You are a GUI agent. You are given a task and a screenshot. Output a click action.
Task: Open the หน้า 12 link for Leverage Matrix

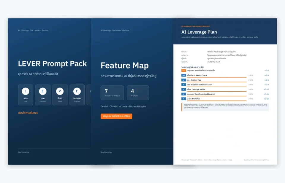click(266, 90)
